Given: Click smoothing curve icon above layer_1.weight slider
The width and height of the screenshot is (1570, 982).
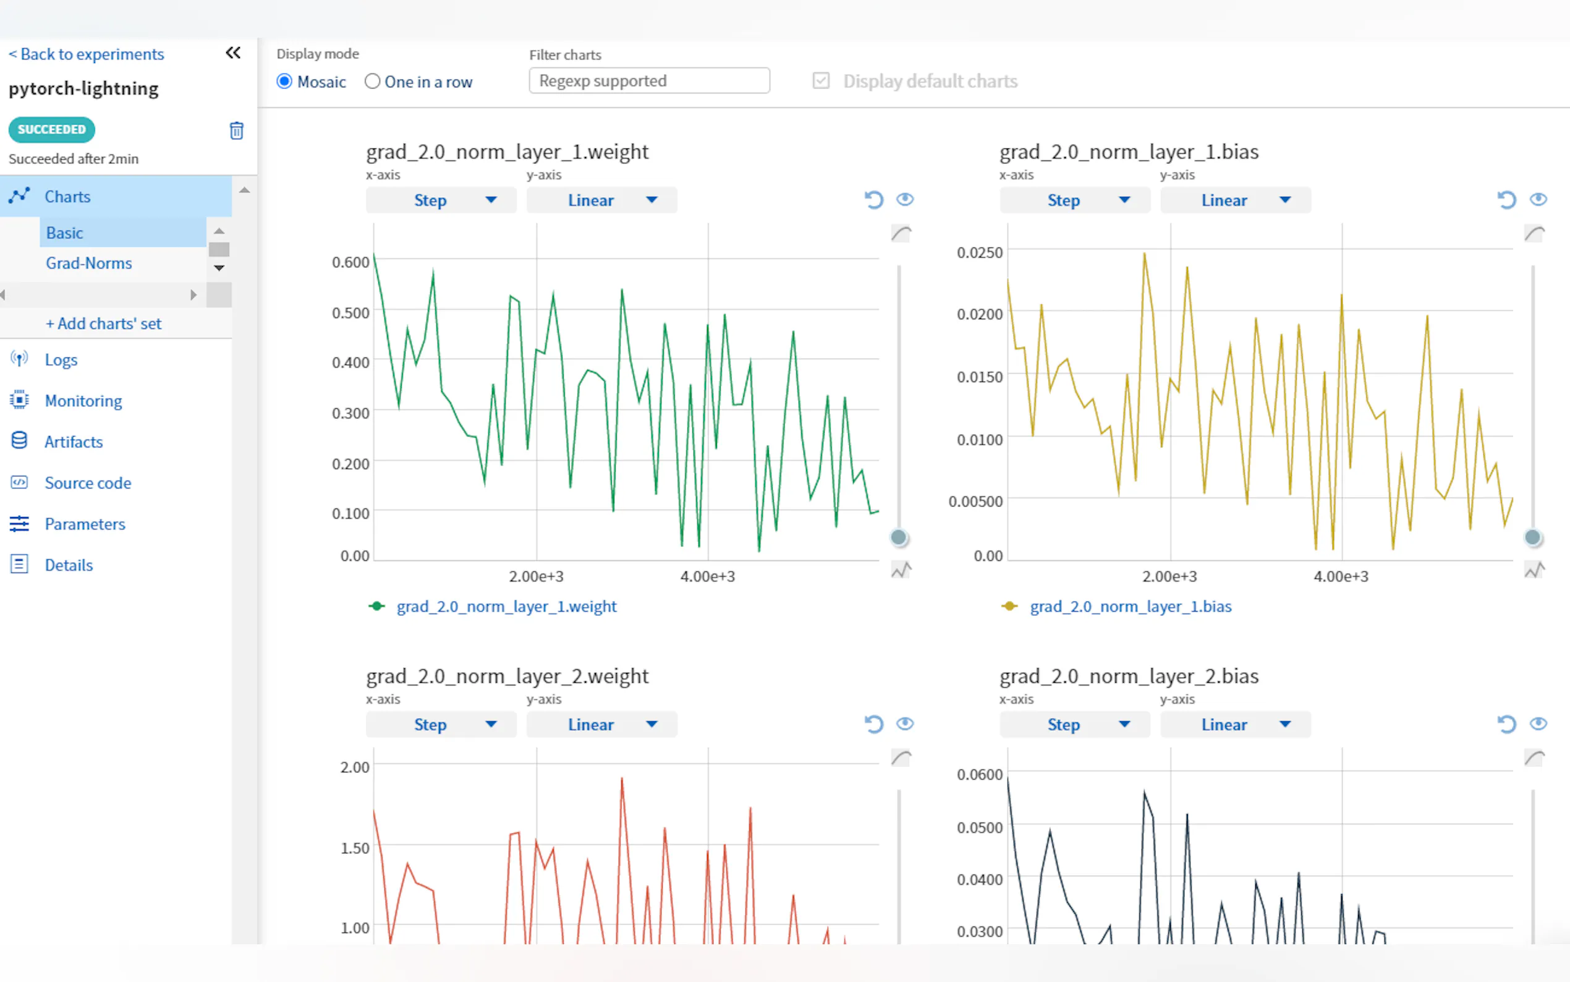Looking at the screenshot, I should (901, 233).
